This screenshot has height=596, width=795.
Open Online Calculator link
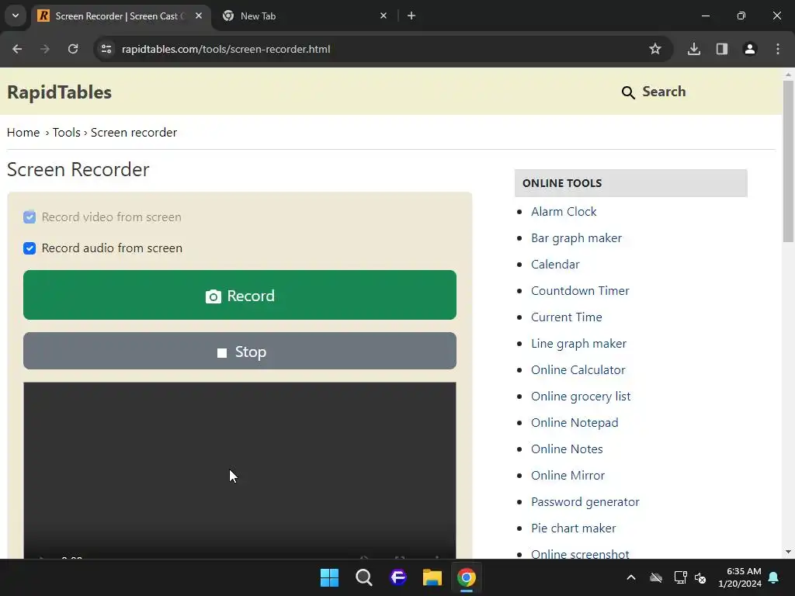pos(578,369)
